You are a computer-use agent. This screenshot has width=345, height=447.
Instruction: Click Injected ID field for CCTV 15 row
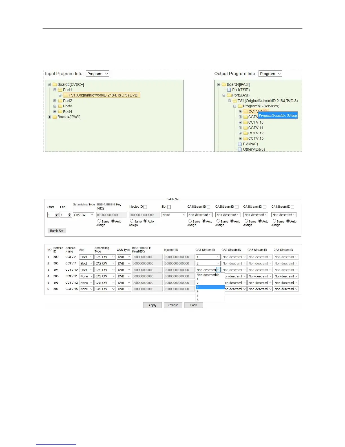tap(179, 289)
